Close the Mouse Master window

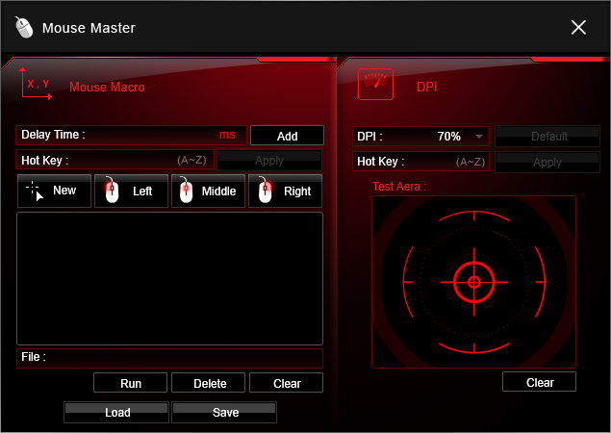pos(578,27)
